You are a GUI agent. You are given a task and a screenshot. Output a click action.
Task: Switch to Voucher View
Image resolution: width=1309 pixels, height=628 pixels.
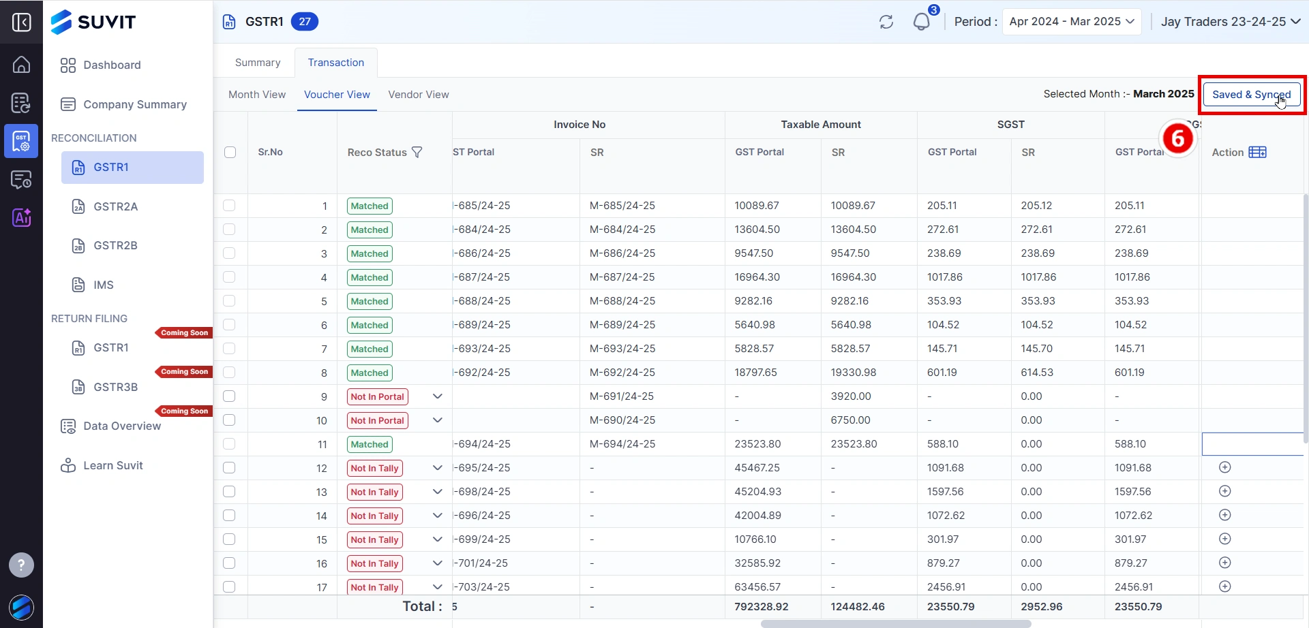337,95
